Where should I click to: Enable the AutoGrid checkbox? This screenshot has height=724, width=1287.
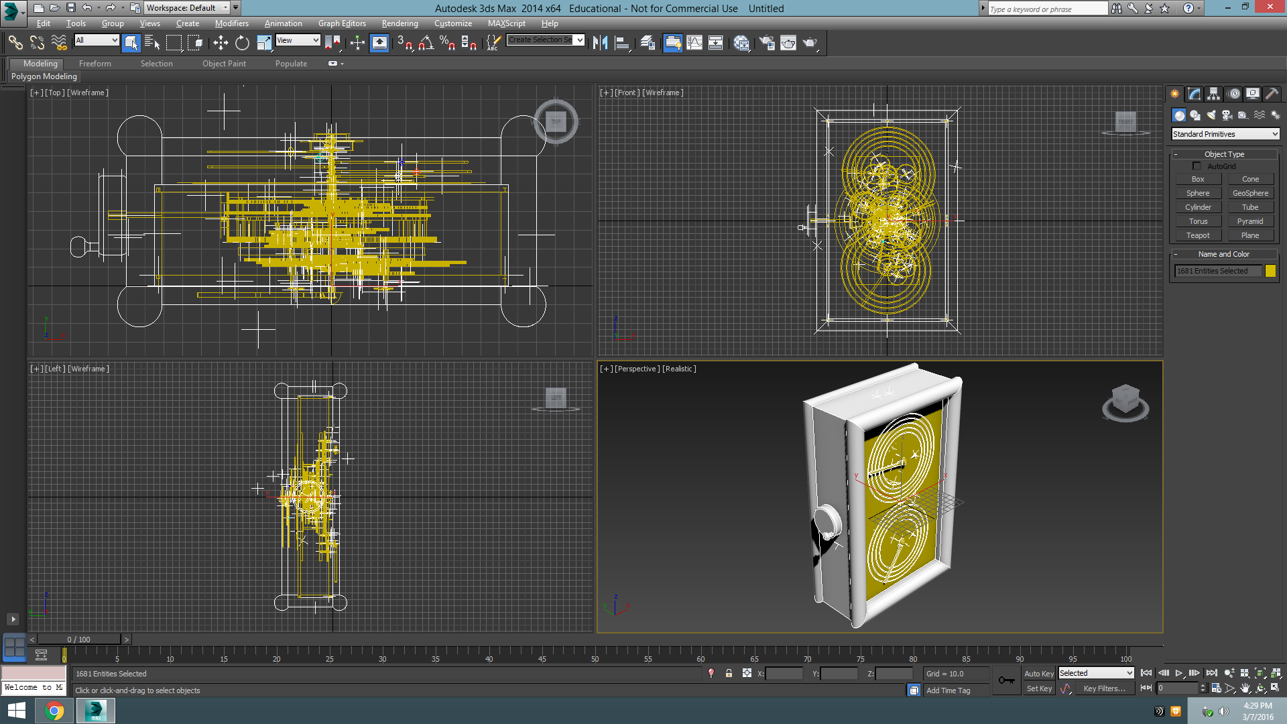pyautogui.click(x=1197, y=166)
